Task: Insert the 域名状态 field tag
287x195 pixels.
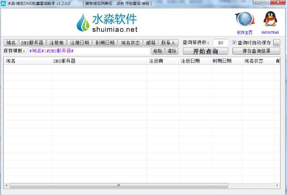Action: (x=130, y=43)
